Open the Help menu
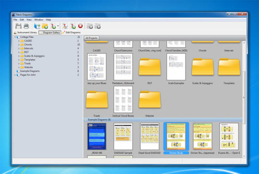 coord(48,20)
